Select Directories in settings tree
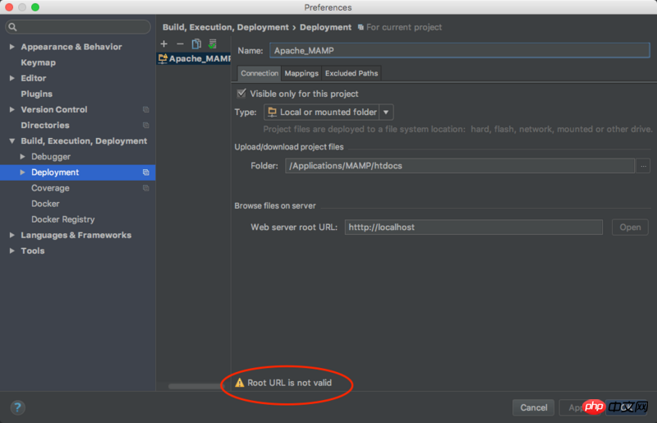This screenshot has height=423, width=657. (x=45, y=126)
